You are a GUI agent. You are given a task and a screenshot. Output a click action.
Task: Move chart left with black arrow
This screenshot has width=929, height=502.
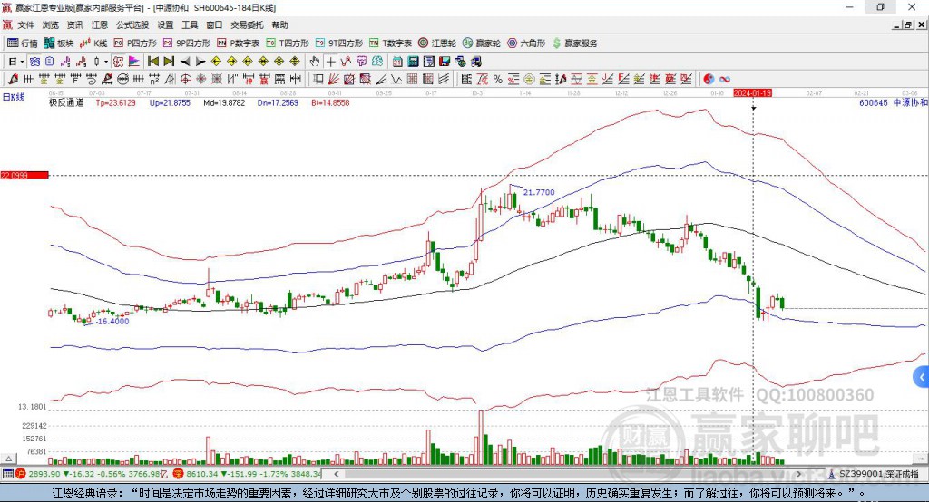pyautogui.click(x=185, y=62)
